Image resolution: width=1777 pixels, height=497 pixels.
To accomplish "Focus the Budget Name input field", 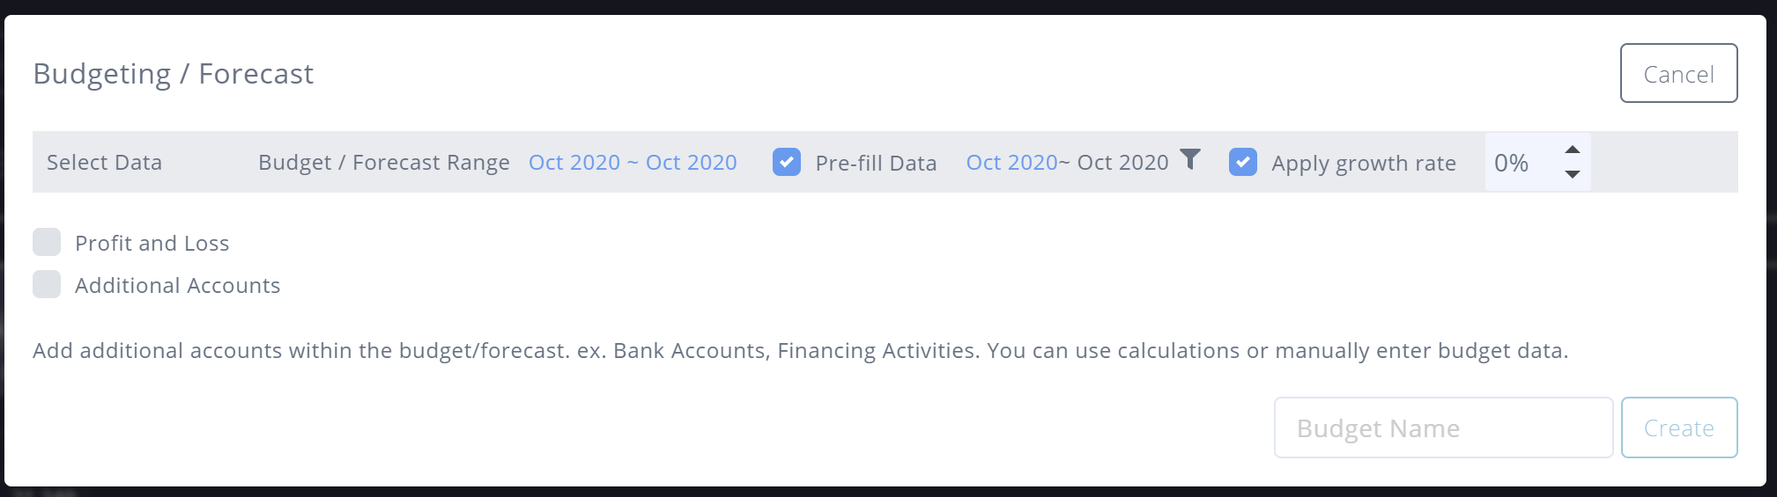I will [1443, 428].
